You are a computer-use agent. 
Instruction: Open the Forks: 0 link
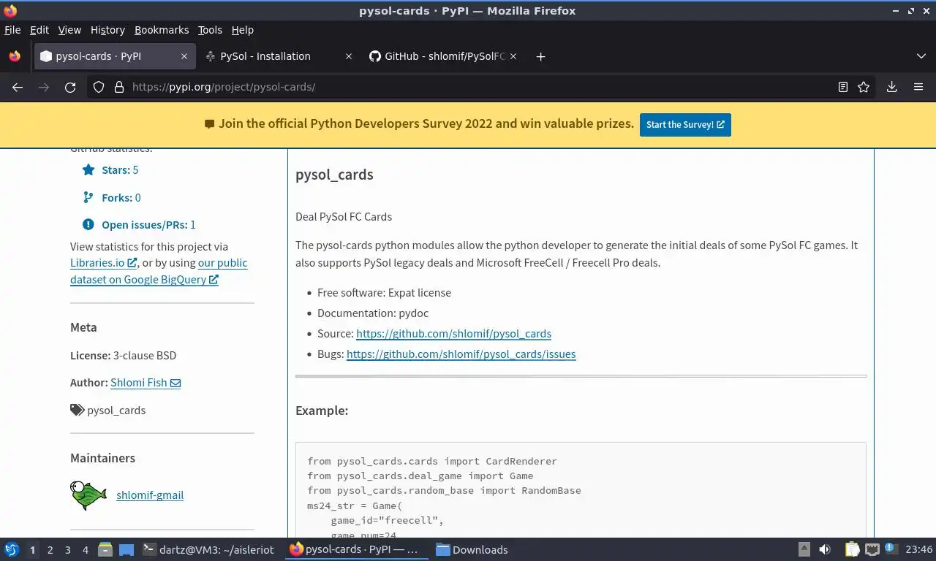[121, 197]
